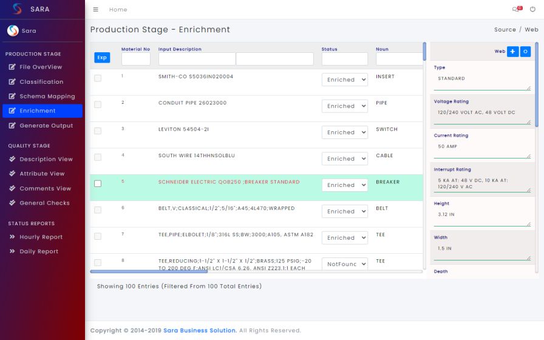Viewport: 544px width, 340px height.
Task: Click the File OverView edit icon
Action: coord(12,67)
